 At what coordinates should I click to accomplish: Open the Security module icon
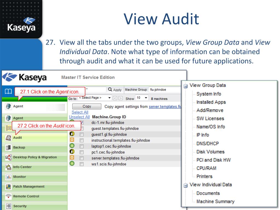click(x=8, y=206)
